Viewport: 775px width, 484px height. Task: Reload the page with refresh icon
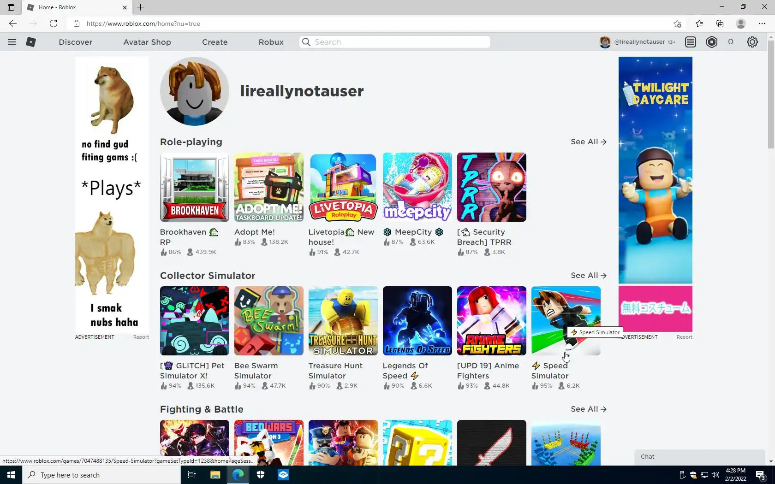click(54, 24)
